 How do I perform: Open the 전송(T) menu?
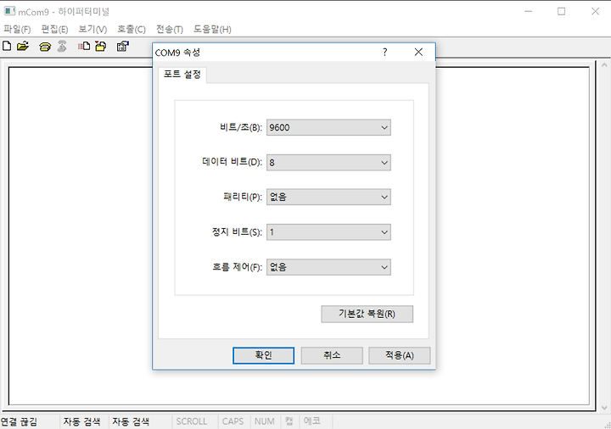(x=170, y=29)
